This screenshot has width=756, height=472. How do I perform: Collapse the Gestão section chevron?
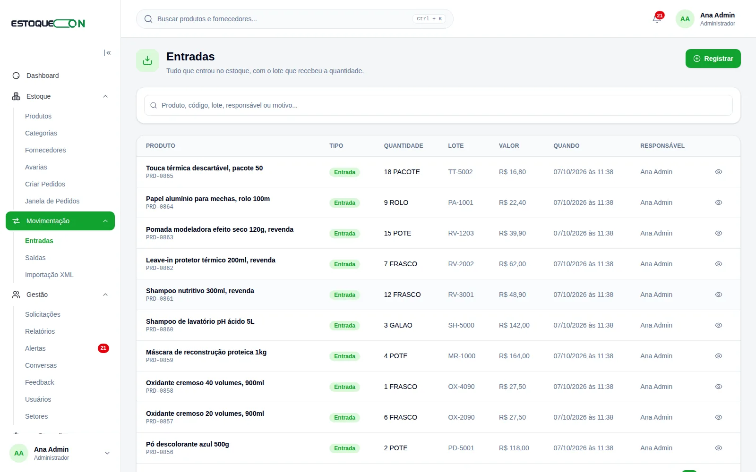105,295
